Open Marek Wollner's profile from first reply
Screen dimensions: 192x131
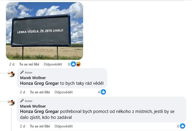pos(33,78)
